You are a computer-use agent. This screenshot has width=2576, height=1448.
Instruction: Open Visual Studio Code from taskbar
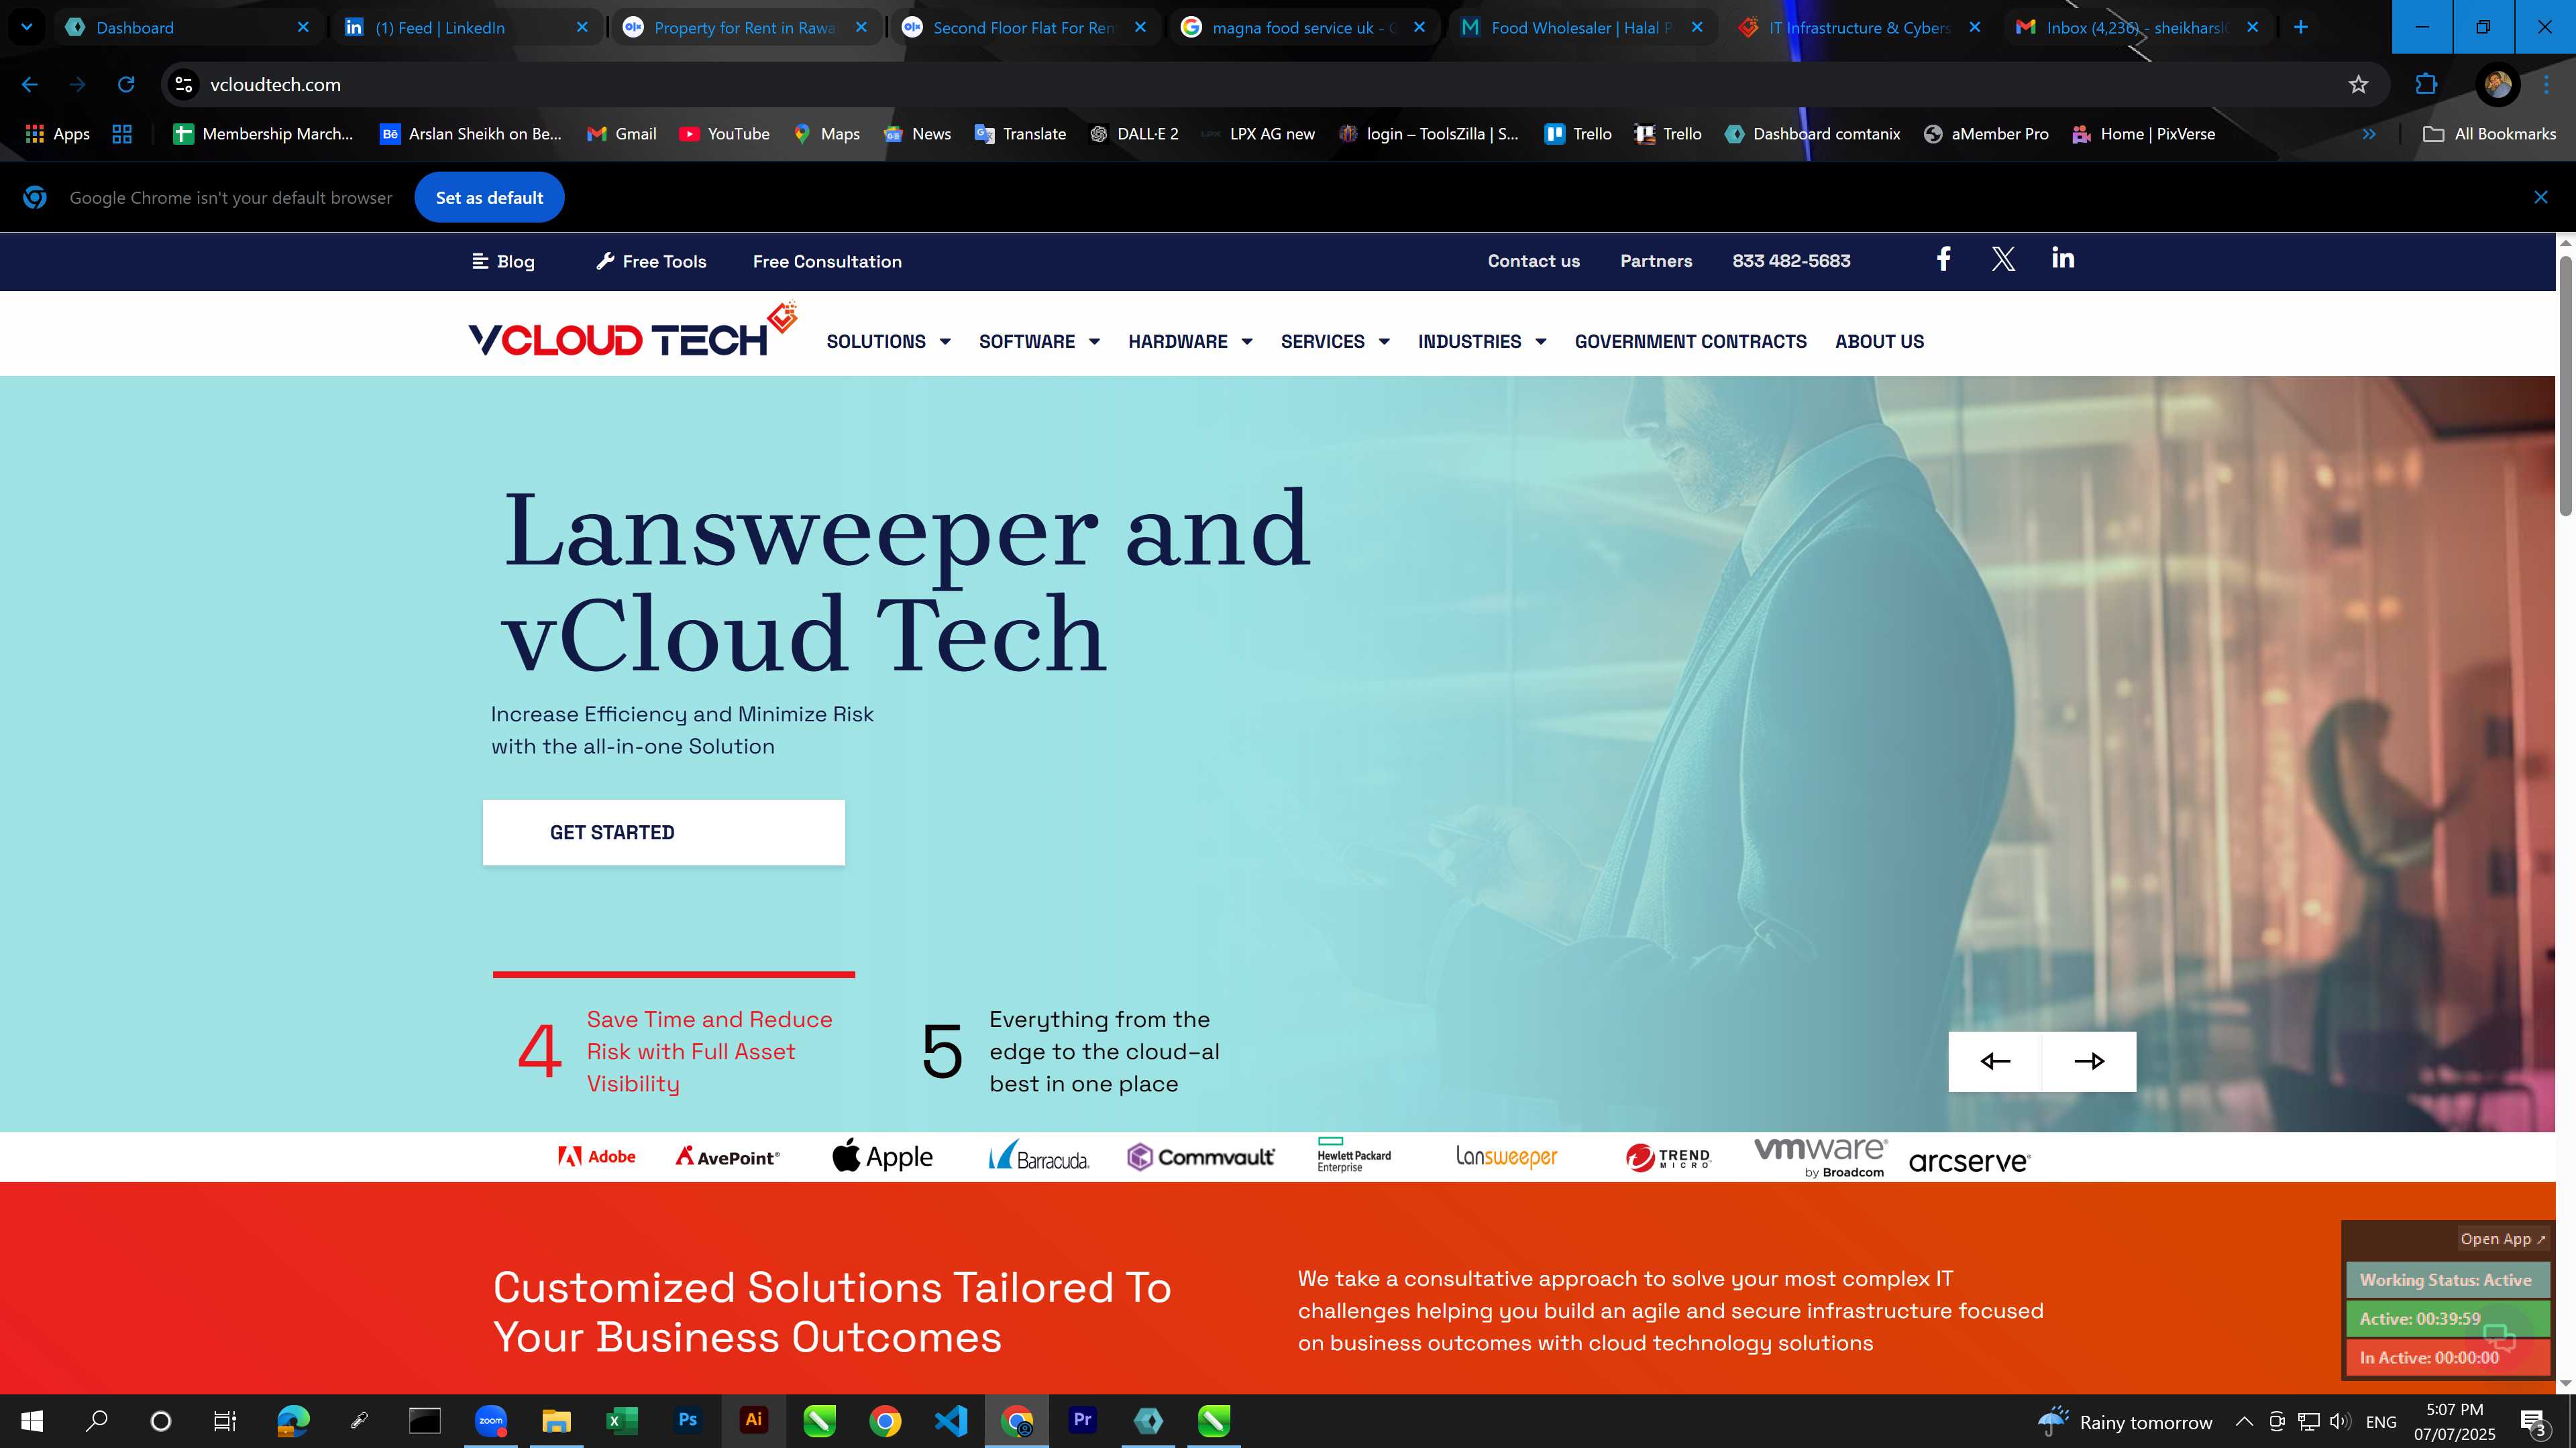click(x=950, y=1420)
